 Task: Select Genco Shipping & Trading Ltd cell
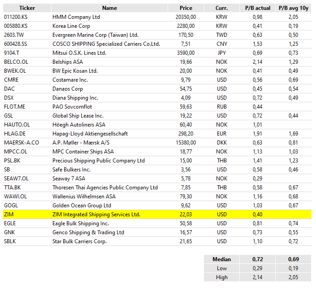tap(109, 232)
